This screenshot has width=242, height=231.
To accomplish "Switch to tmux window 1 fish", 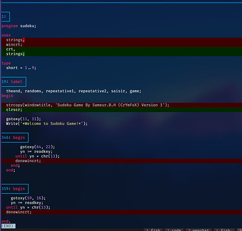I will coord(153,230).
